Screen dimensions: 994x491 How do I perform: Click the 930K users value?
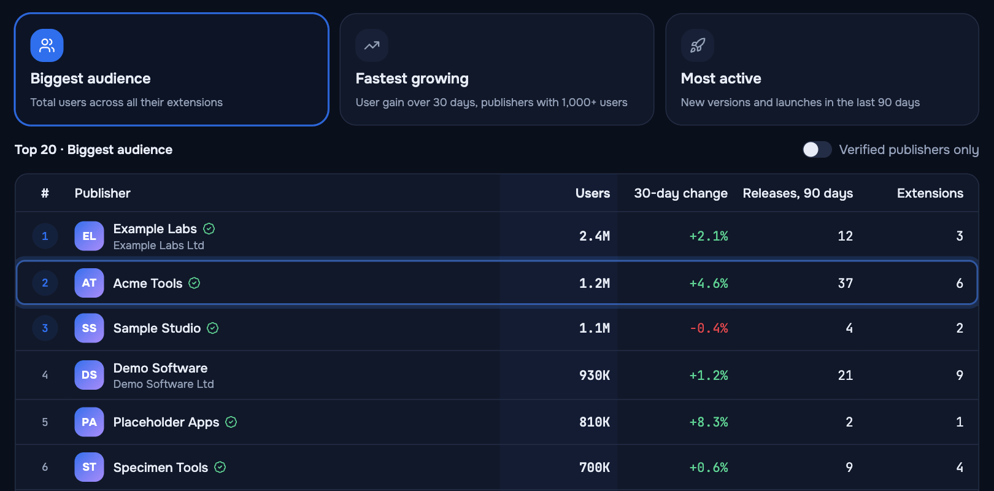[x=595, y=376]
